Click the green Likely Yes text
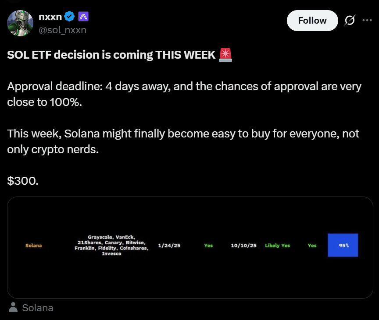Image resolution: width=379 pixels, height=320 pixels. pos(277,246)
